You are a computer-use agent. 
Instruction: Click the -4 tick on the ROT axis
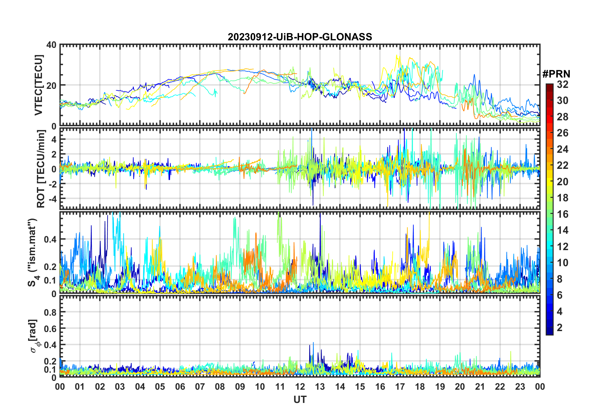(51, 199)
